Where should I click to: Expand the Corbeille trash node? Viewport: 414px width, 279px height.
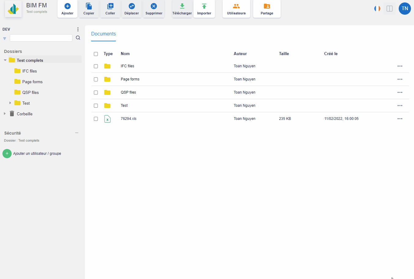tap(5, 114)
